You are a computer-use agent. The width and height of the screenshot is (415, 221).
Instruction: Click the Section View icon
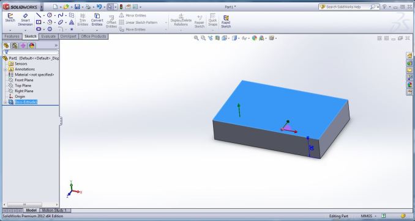pos(217,38)
